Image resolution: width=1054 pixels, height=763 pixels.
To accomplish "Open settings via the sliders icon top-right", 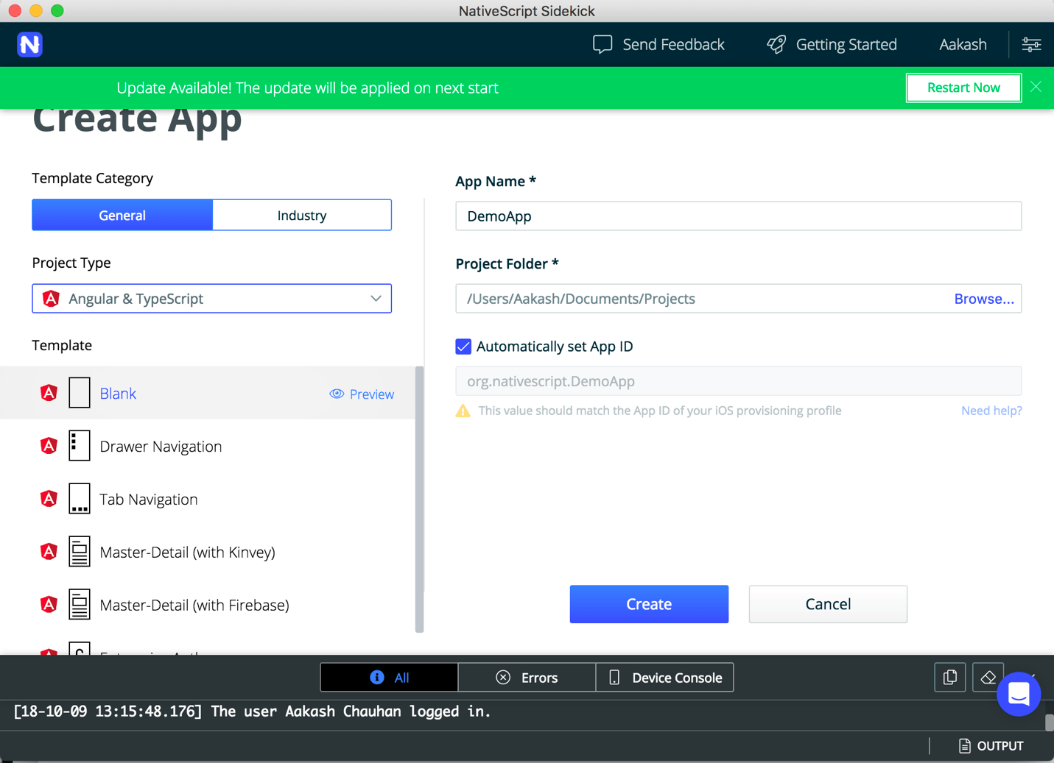I will coord(1031,44).
